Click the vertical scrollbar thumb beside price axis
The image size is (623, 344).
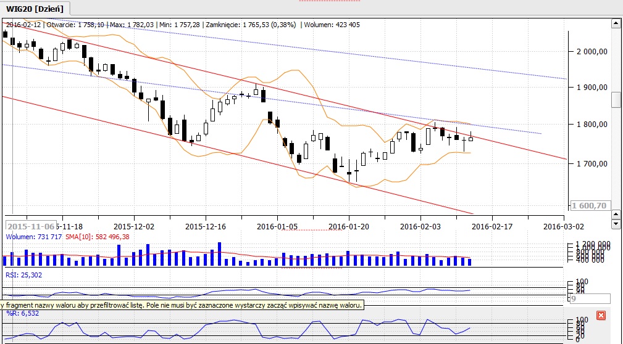tap(616, 100)
